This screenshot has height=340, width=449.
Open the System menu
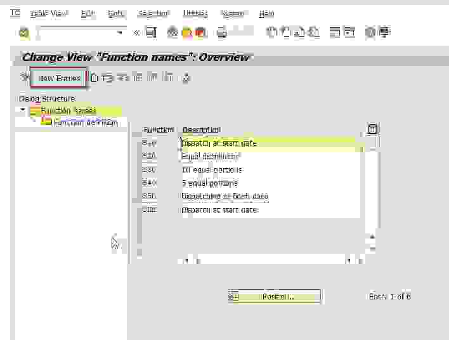click(x=232, y=13)
